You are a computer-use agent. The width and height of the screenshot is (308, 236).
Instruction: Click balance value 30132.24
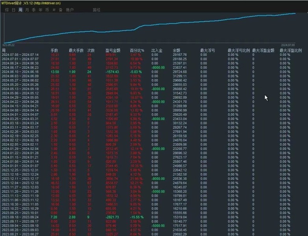point(180,123)
